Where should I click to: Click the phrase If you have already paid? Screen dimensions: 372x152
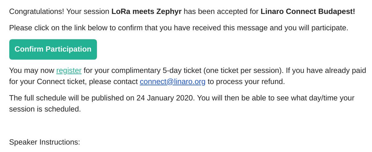click(326, 70)
